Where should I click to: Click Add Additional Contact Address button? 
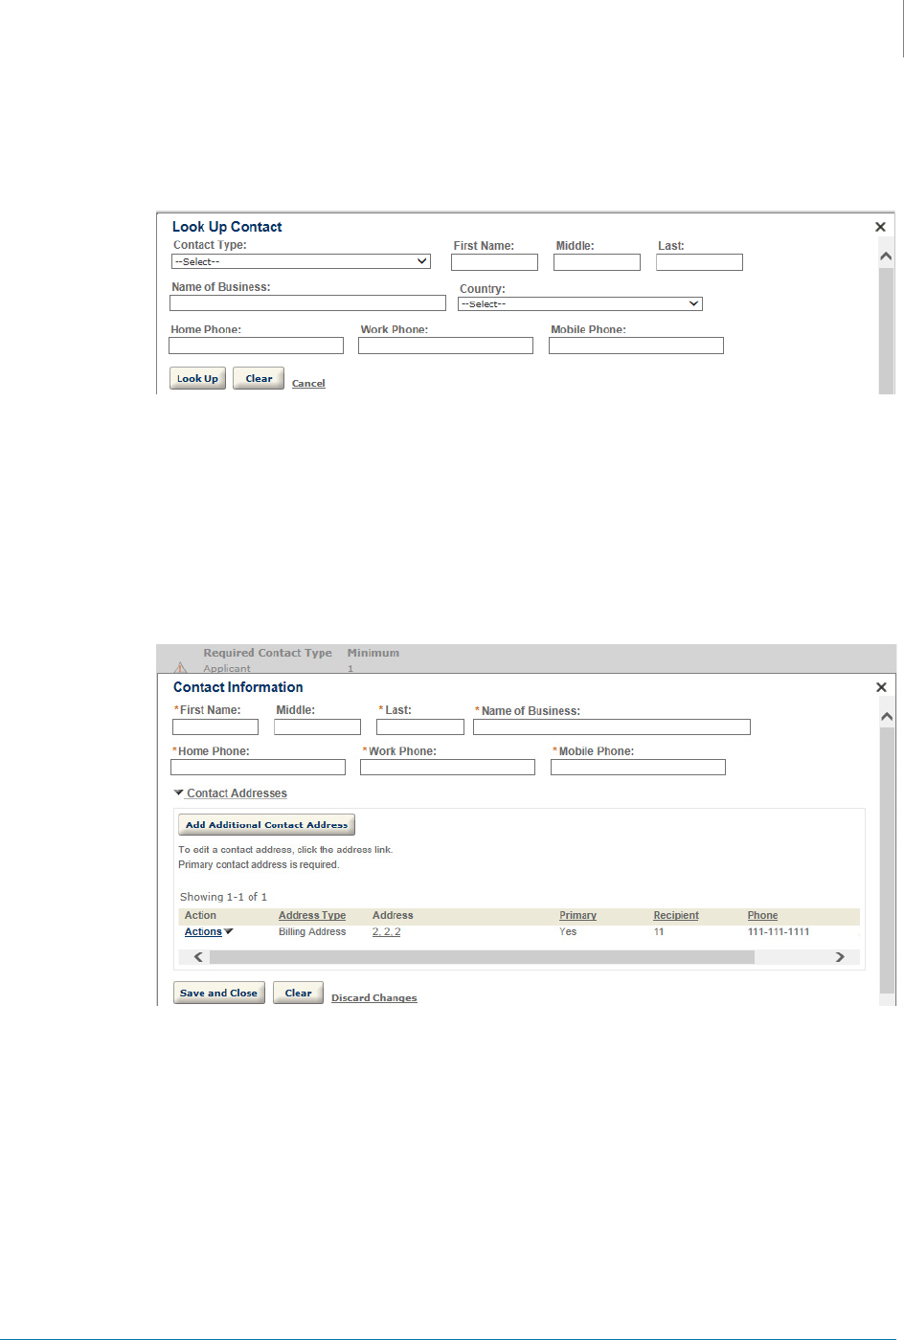[266, 824]
